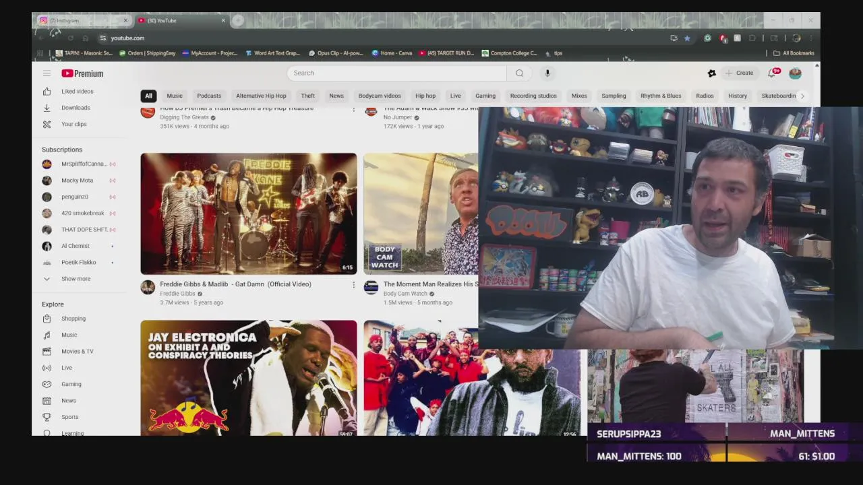Play the Freddie Kane video thumbnail
The height and width of the screenshot is (485, 863).
(x=249, y=214)
